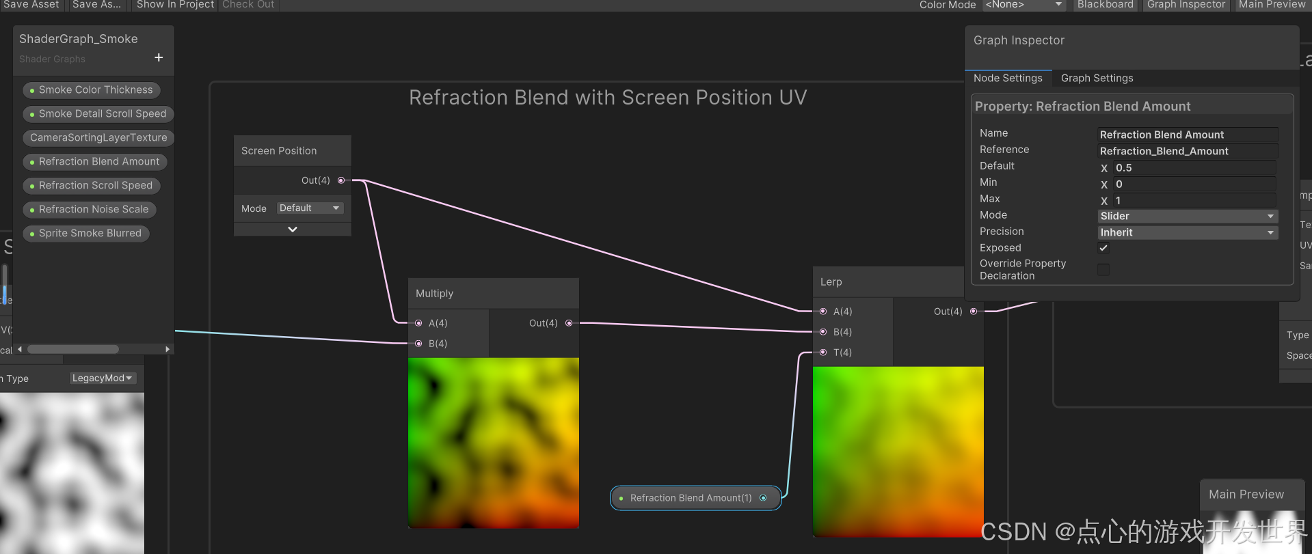The height and width of the screenshot is (554, 1312).
Task: Click the Default value input field
Action: (x=1194, y=168)
